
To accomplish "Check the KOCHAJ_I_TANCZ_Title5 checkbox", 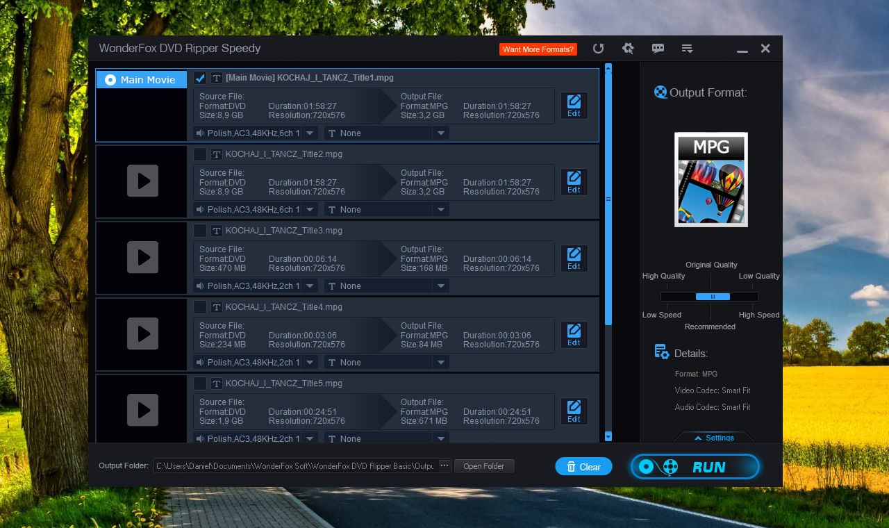I will tap(200, 383).
